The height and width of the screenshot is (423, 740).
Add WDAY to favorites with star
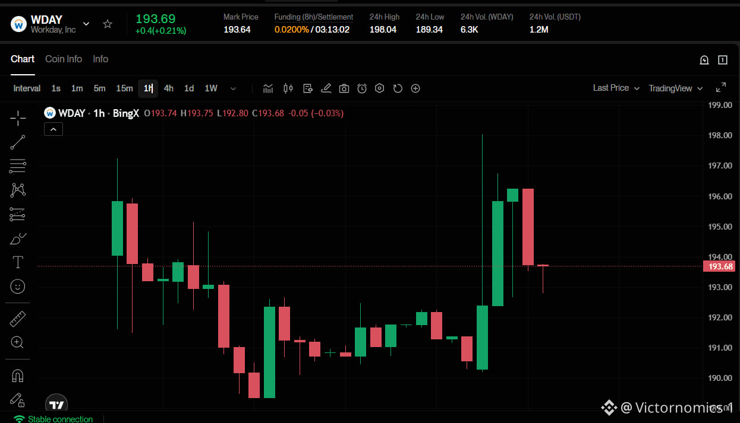(108, 24)
